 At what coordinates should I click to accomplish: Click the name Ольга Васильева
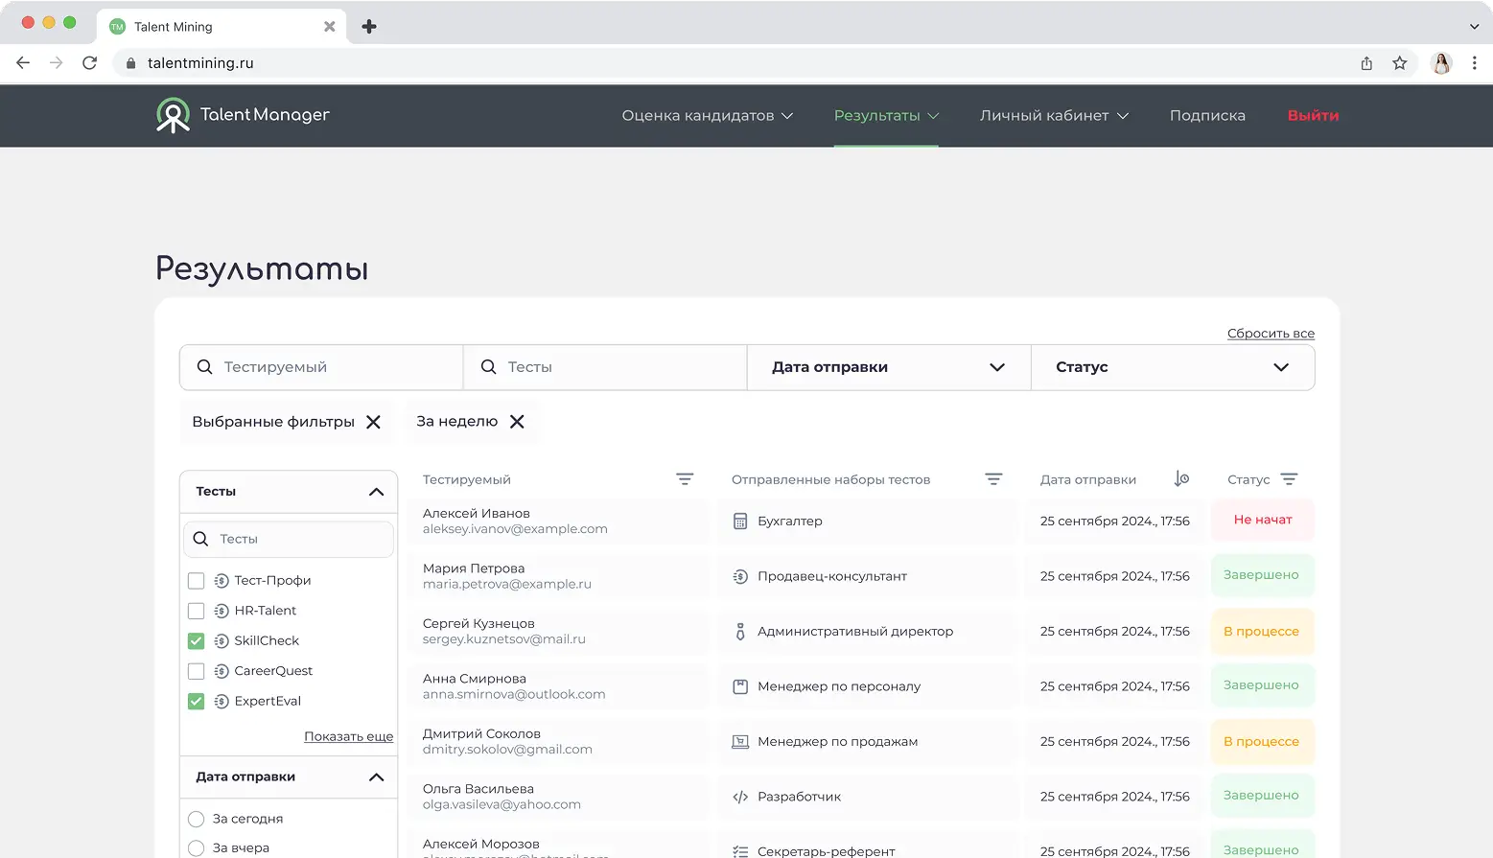click(478, 789)
